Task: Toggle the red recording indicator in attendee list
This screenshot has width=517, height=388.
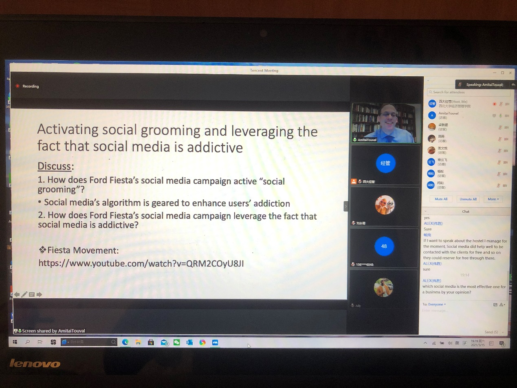Action: [495, 104]
